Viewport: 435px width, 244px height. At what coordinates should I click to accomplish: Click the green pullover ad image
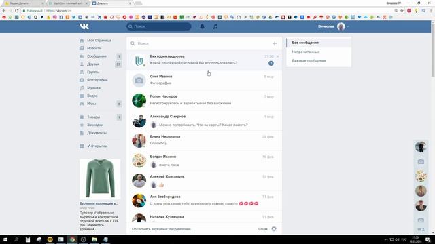(x=100, y=179)
